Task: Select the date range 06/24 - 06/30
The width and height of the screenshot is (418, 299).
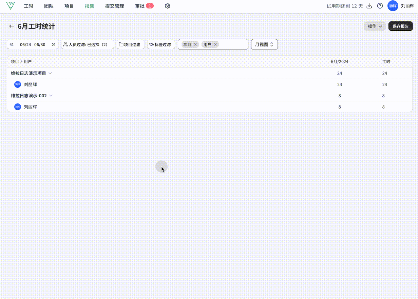Action: [33, 44]
